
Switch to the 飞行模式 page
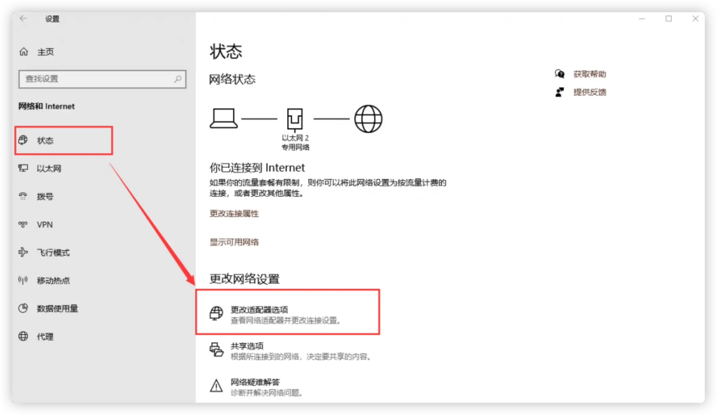coord(53,253)
